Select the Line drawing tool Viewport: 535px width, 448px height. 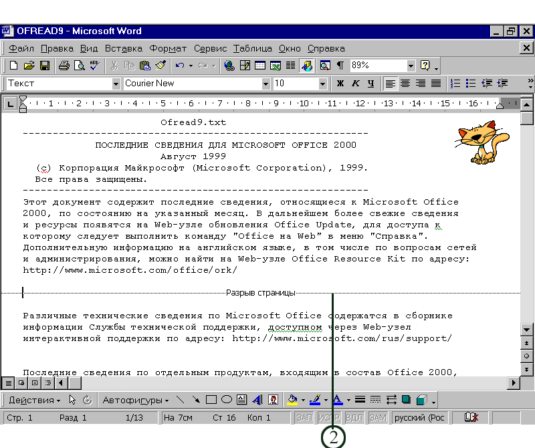[x=180, y=400]
